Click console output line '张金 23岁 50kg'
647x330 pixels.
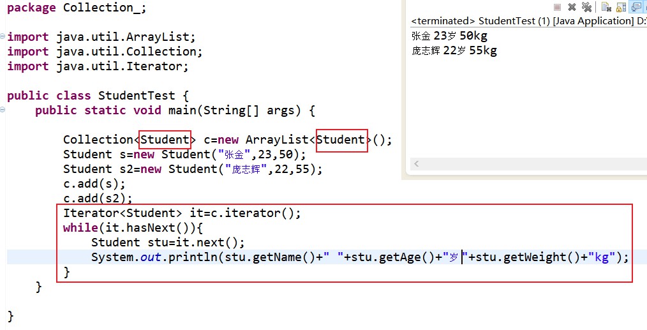pyautogui.click(x=449, y=36)
